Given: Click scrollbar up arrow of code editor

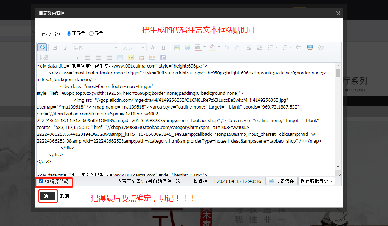Looking at the screenshot, I should point(338,66).
